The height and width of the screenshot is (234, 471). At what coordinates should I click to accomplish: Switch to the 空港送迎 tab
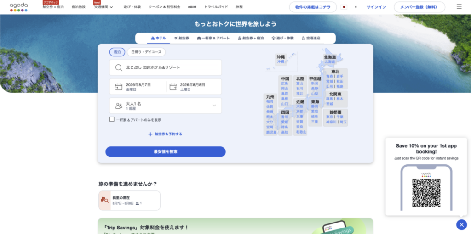point(311,39)
